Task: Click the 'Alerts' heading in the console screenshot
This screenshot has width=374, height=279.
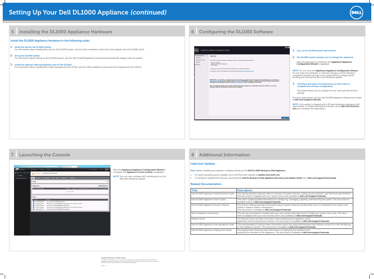Action: 34,197
